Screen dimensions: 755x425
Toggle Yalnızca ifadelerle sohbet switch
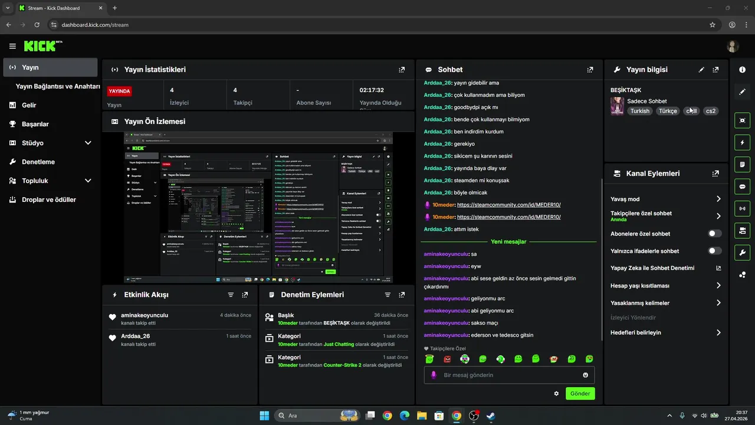pyautogui.click(x=715, y=251)
